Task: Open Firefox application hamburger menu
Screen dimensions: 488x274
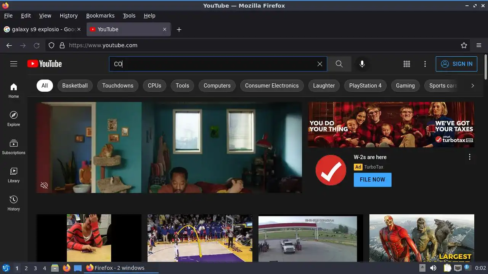Action: [479, 45]
